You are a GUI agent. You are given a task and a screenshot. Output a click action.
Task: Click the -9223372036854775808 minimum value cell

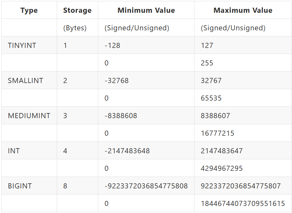coord(146,186)
